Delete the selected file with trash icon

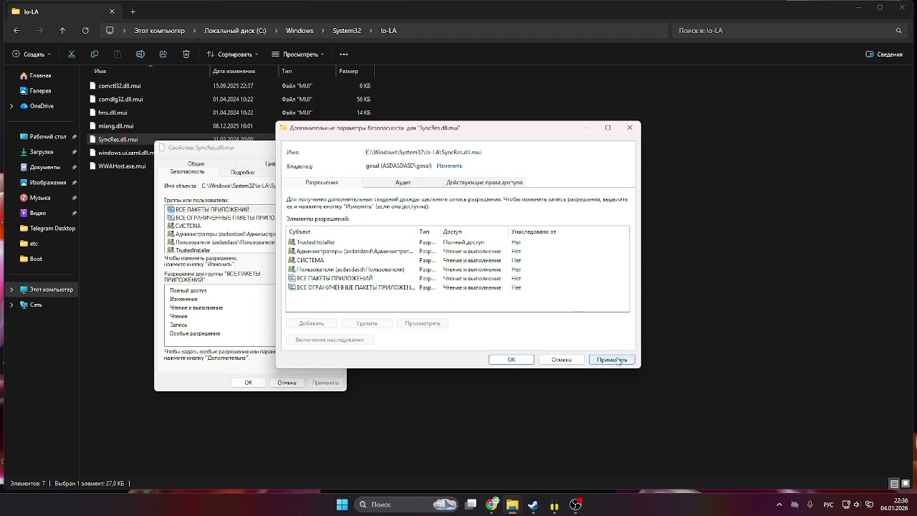(x=186, y=54)
